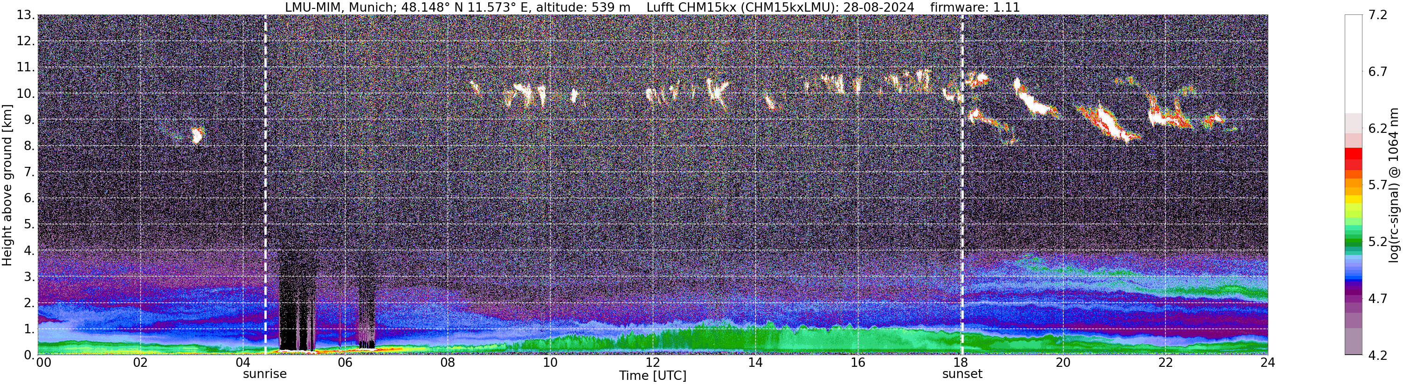
Task: Select the 'sunrise' label below the time axis
Action: click(265, 374)
